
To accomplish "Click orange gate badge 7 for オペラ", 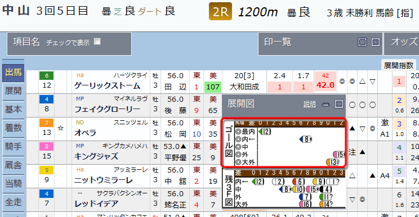I will coord(47,123).
